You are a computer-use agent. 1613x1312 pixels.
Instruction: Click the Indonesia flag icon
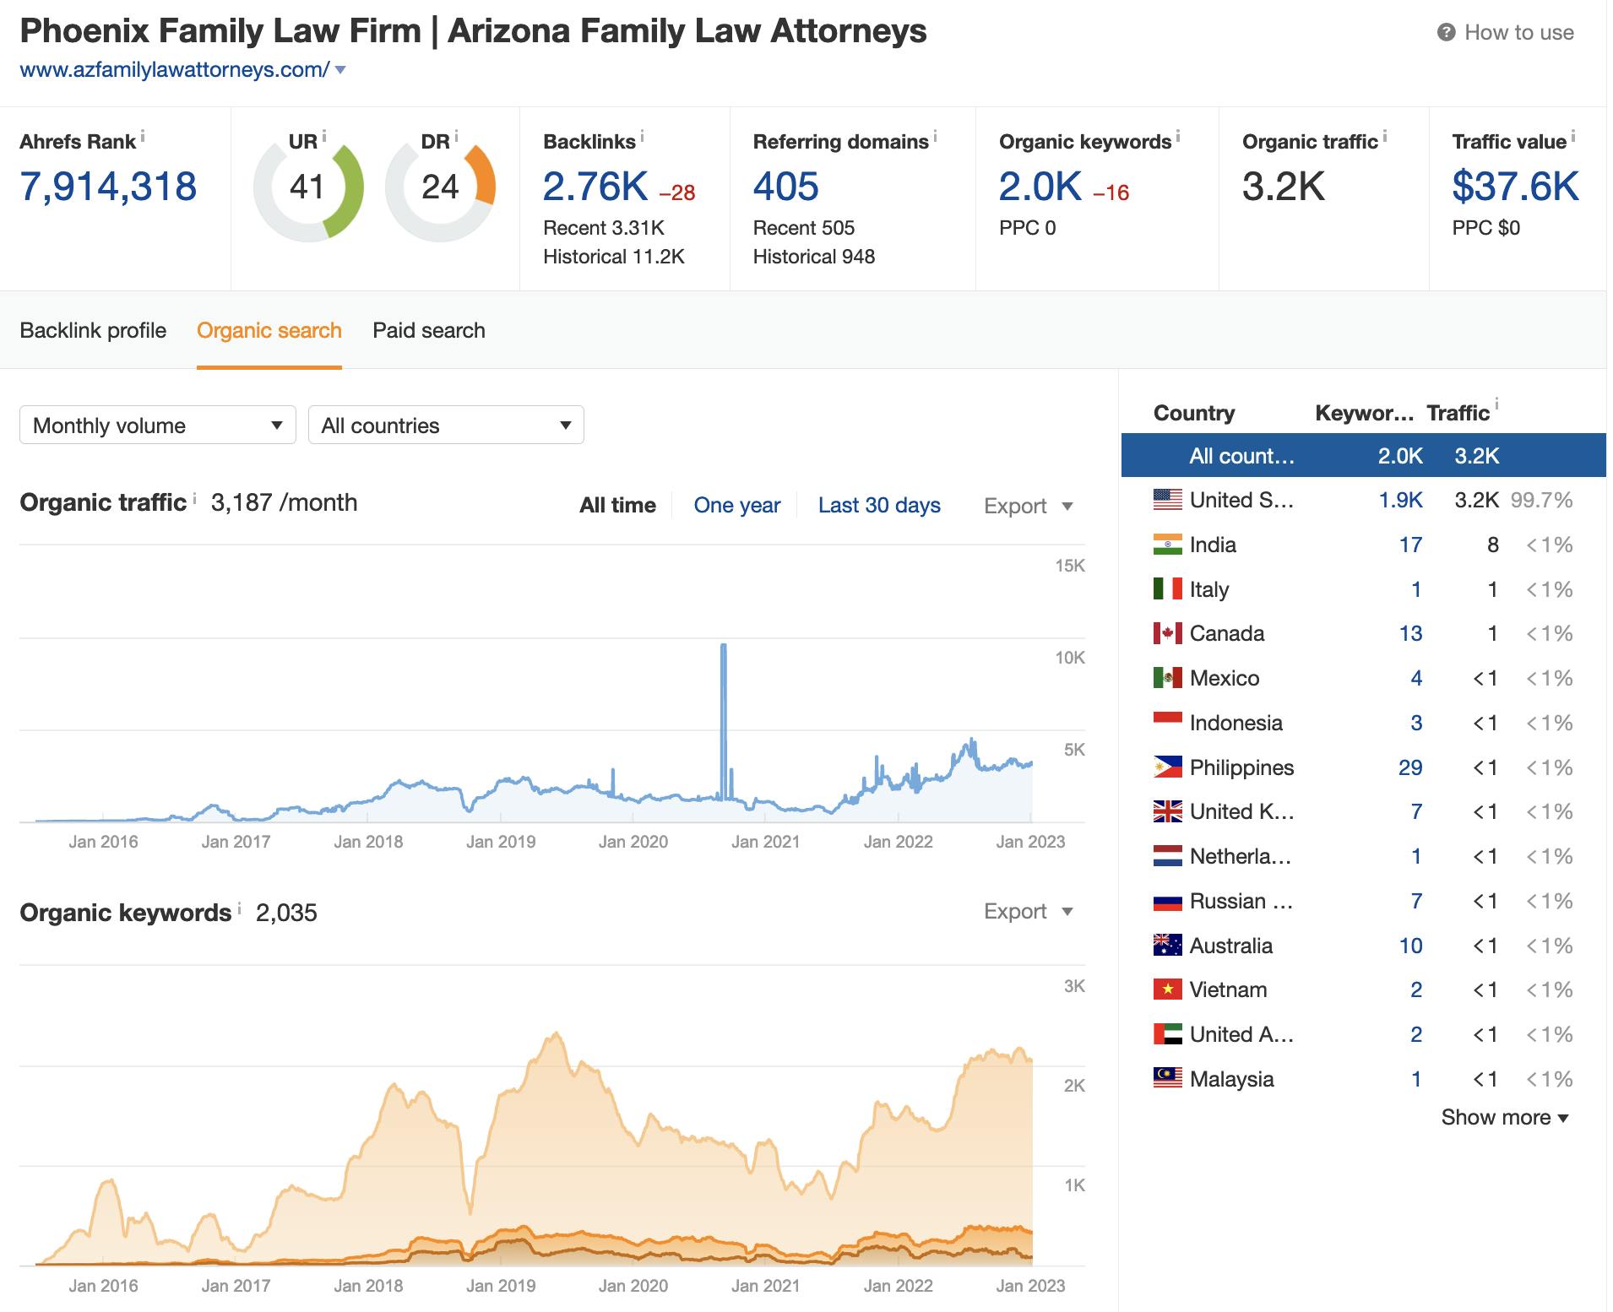tap(1167, 723)
